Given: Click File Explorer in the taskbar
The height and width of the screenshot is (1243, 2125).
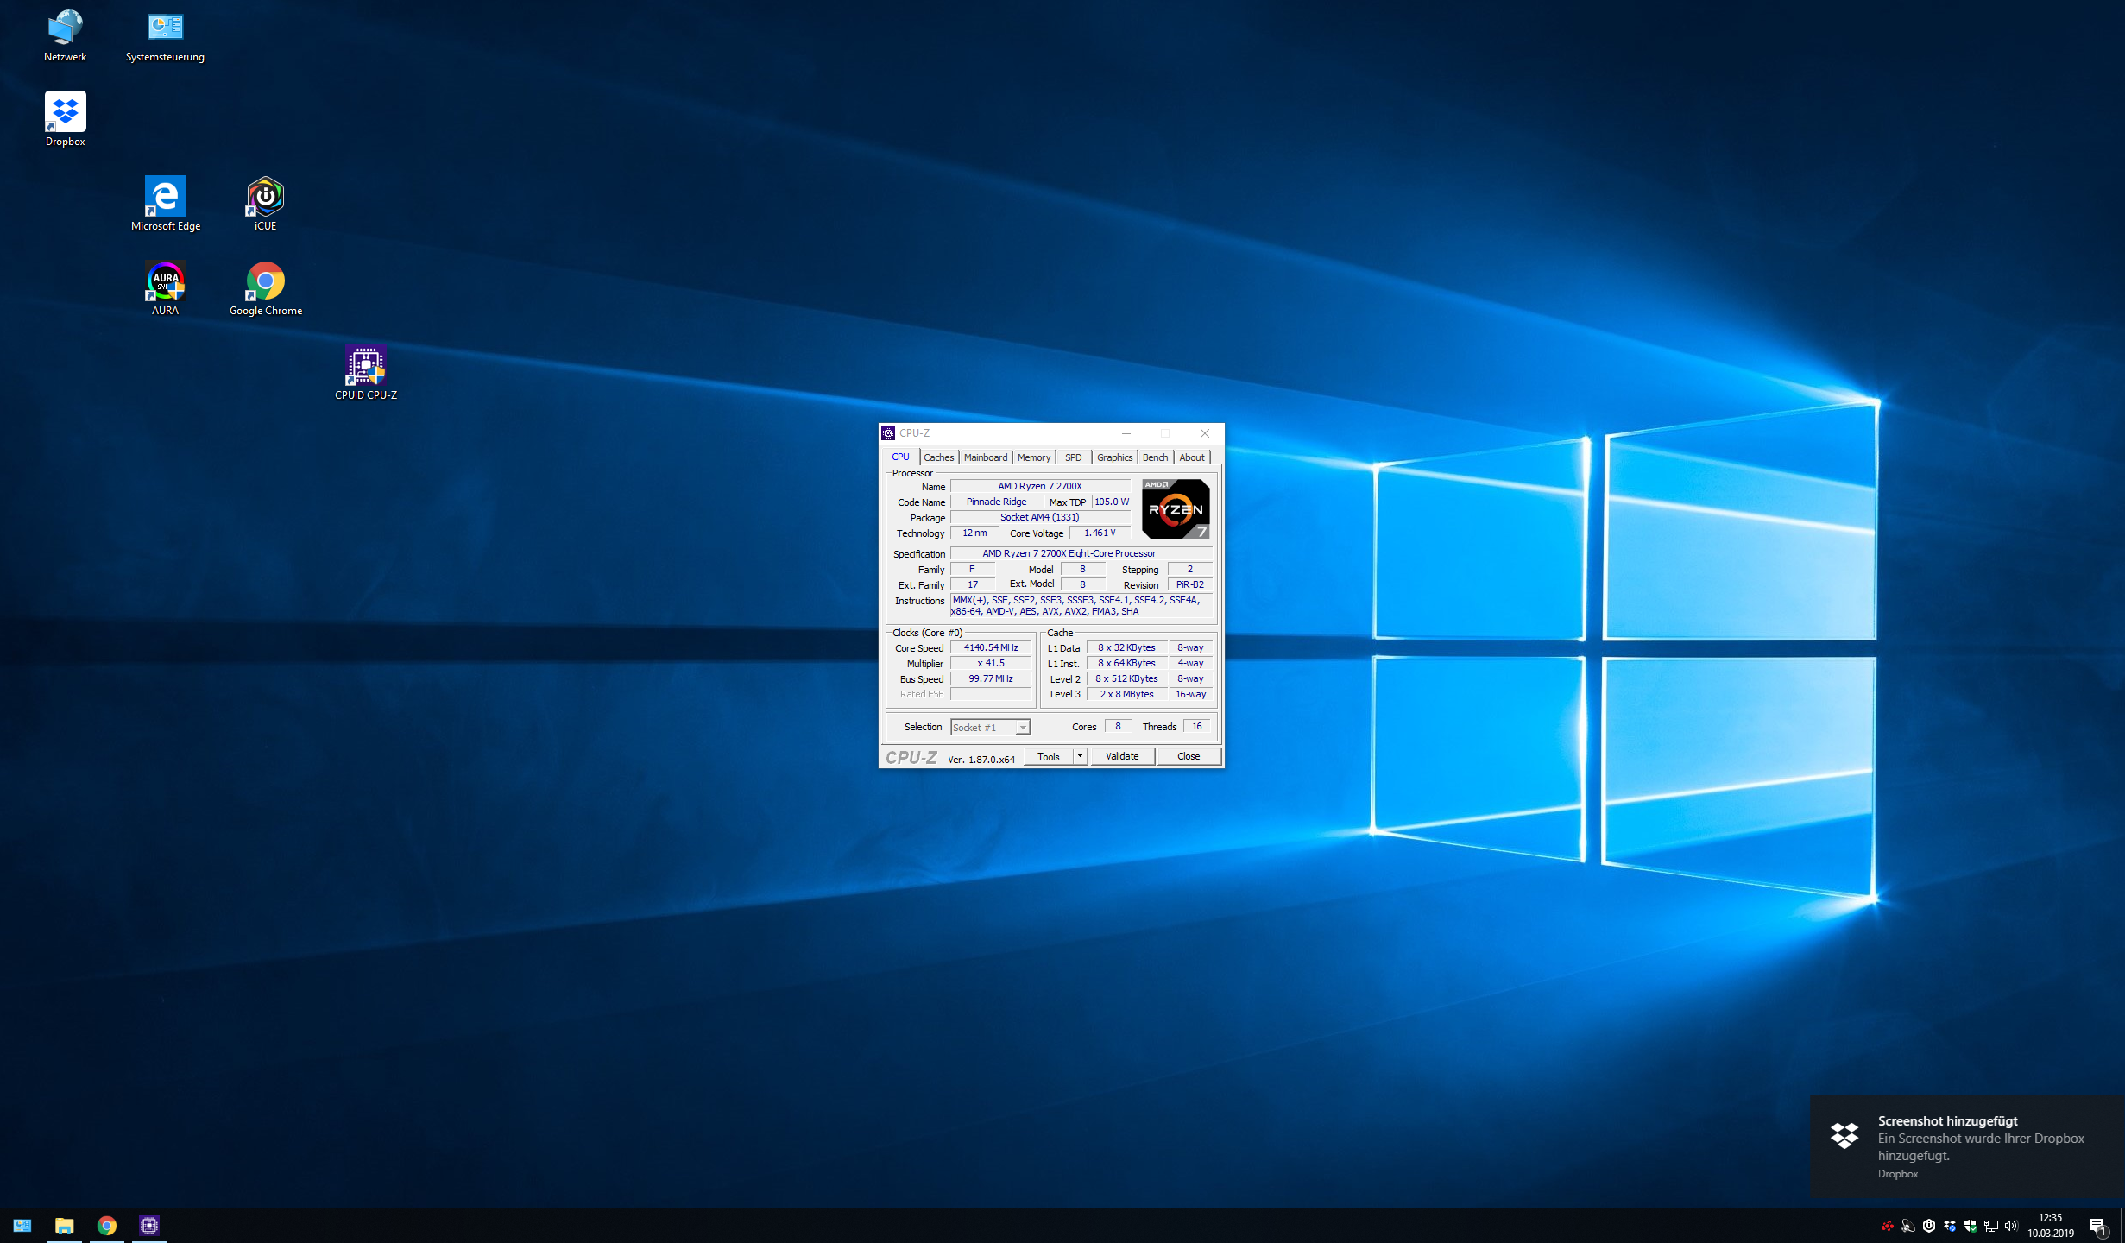Looking at the screenshot, I should click(x=65, y=1225).
